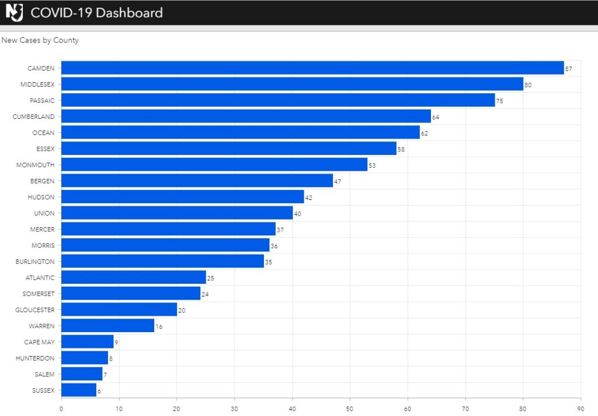Click the BURLINGTON county bar
598x416 pixels.
[162, 261]
